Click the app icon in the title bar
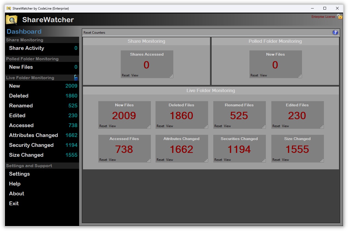 (8, 8)
